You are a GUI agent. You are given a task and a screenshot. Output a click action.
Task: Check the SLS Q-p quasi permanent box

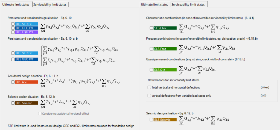(x=151, y=70)
